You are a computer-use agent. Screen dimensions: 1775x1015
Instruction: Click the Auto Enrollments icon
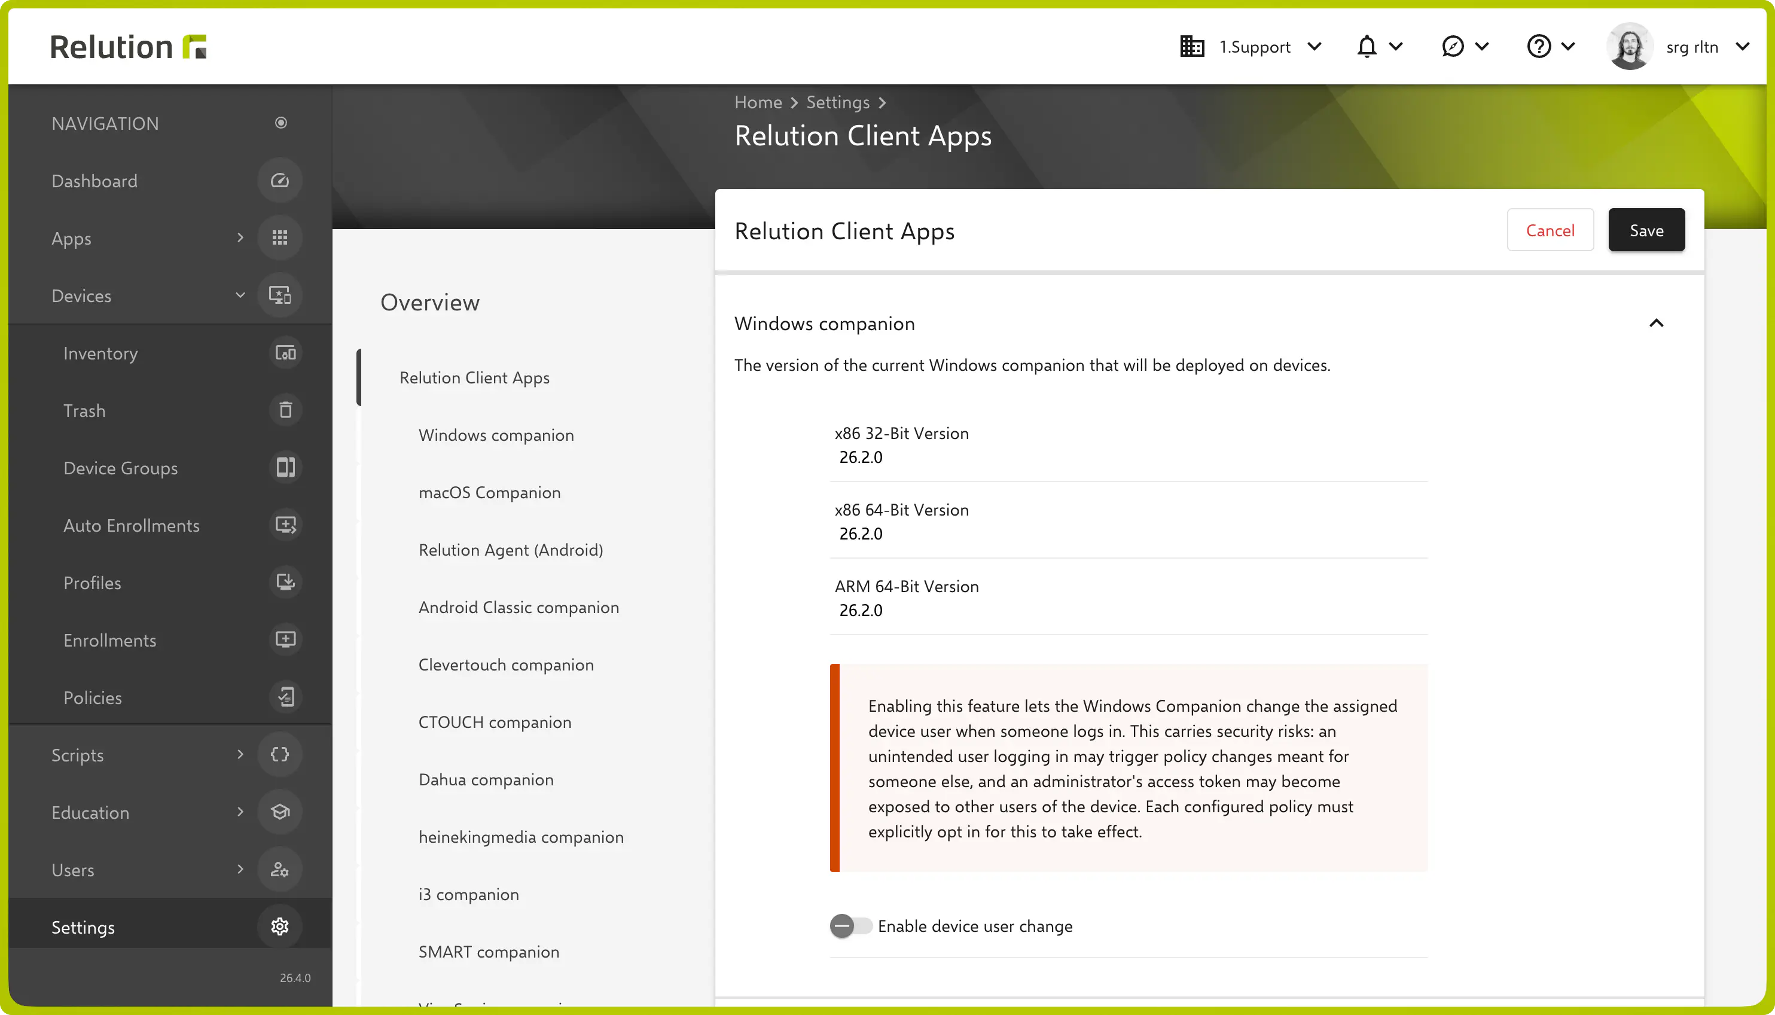(x=285, y=525)
